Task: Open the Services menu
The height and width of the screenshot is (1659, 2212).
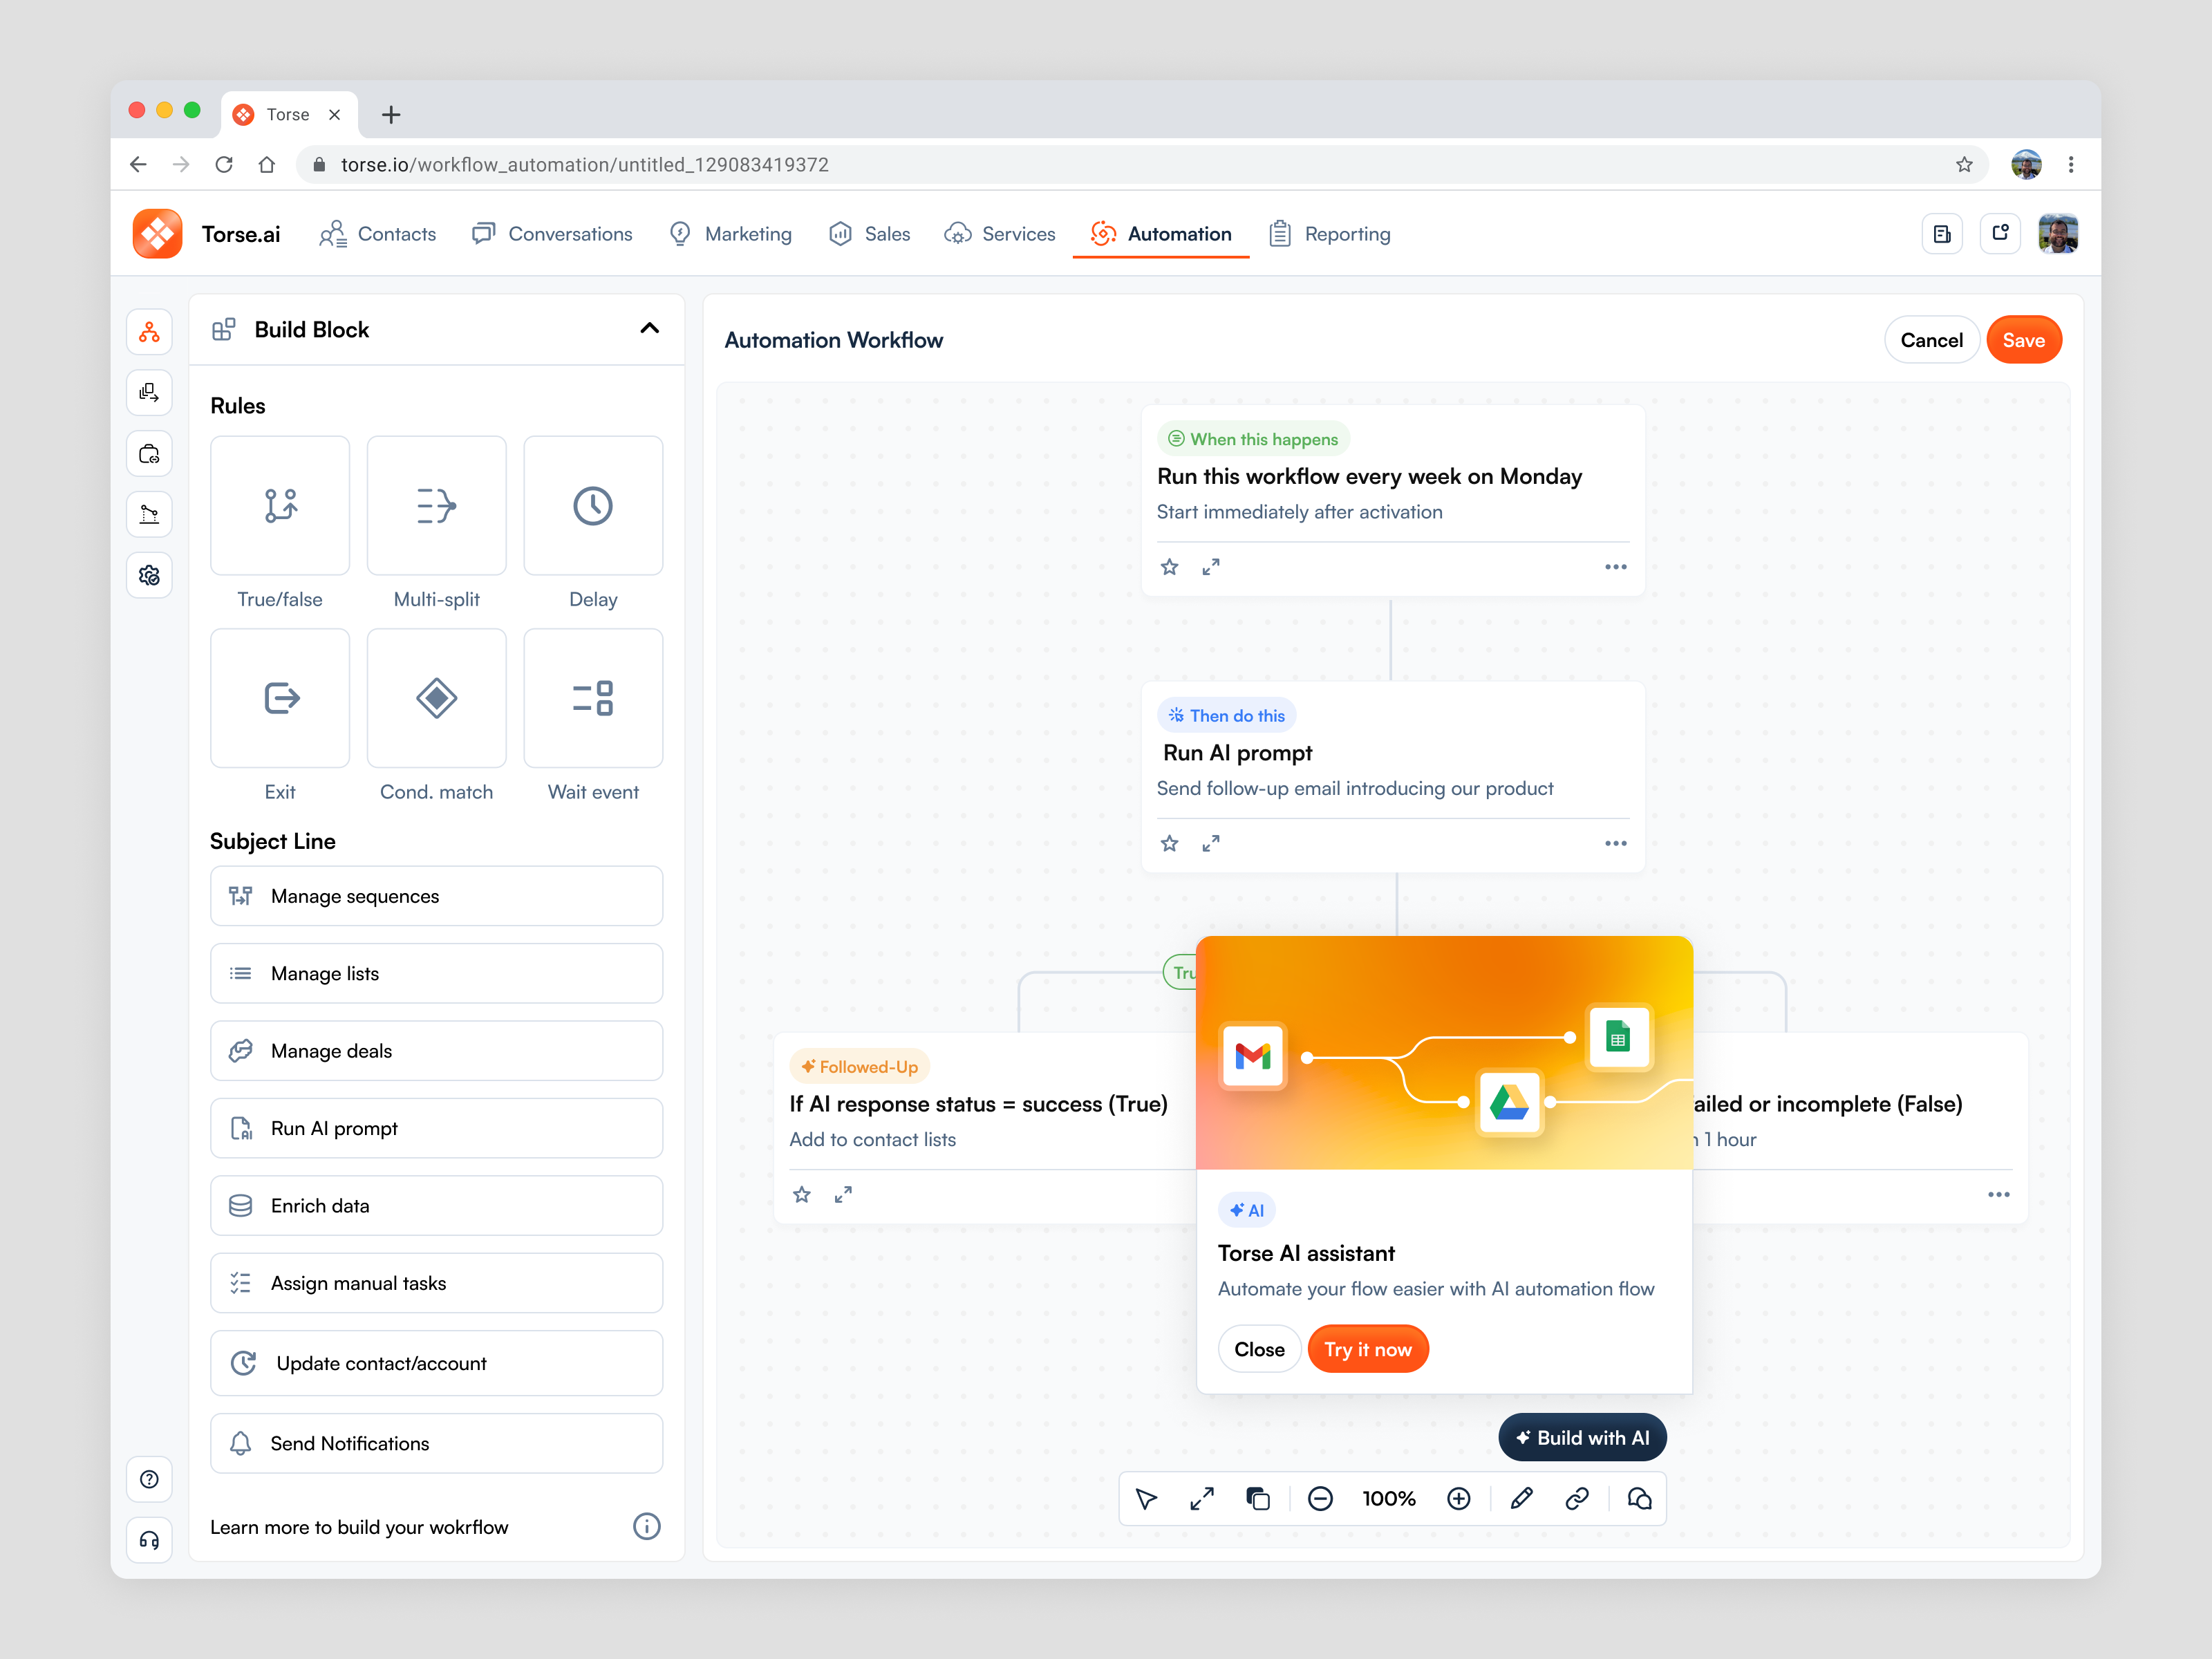Action: pos(1000,234)
